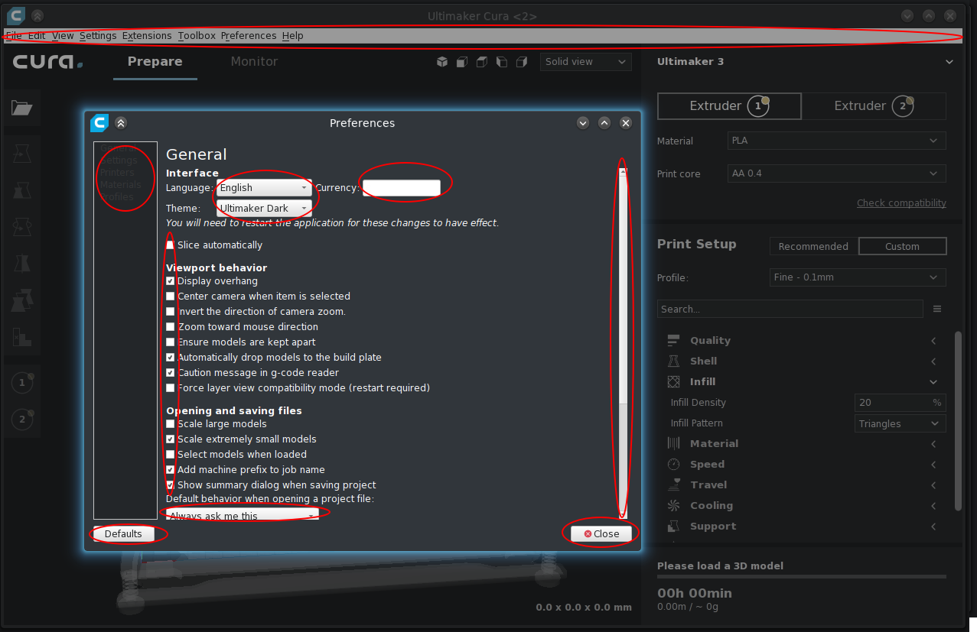Screen dimensions: 977x632
Task: Enable Center camera when item is selected
Action: click(x=170, y=296)
